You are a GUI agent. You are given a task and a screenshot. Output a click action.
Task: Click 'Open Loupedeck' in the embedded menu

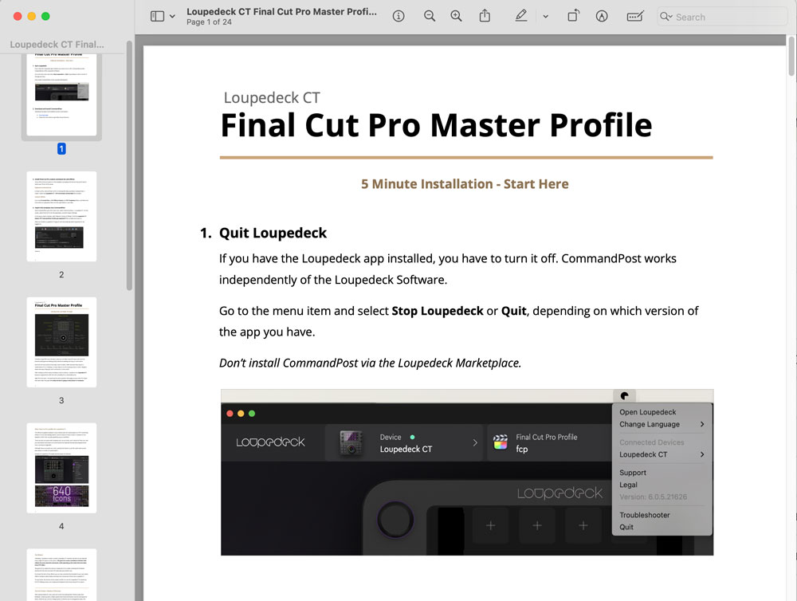pyautogui.click(x=647, y=412)
